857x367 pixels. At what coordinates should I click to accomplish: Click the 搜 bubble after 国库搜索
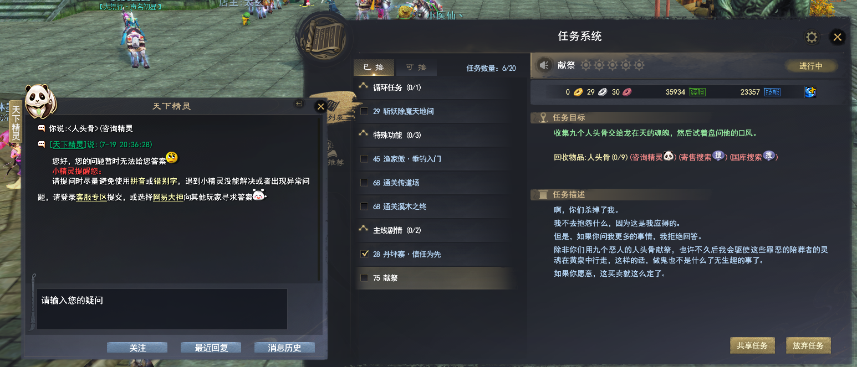click(769, 157)
